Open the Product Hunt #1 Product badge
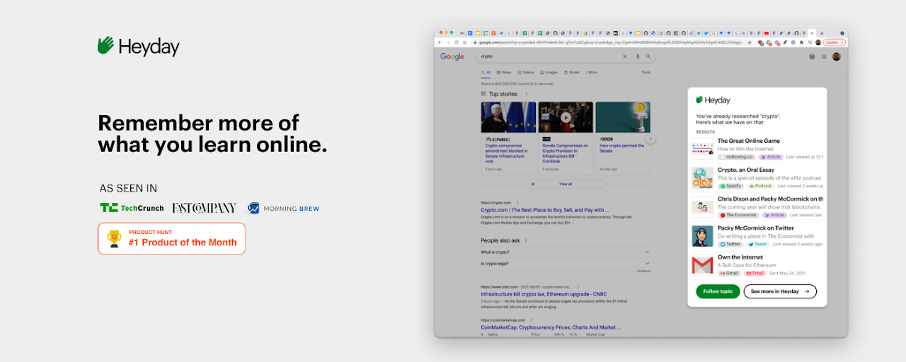Viewport: 906px width, 362px height. (172, 239)
